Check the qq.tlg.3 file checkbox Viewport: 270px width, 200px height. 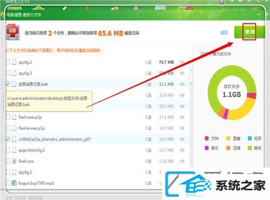click(x=8, y=73)
